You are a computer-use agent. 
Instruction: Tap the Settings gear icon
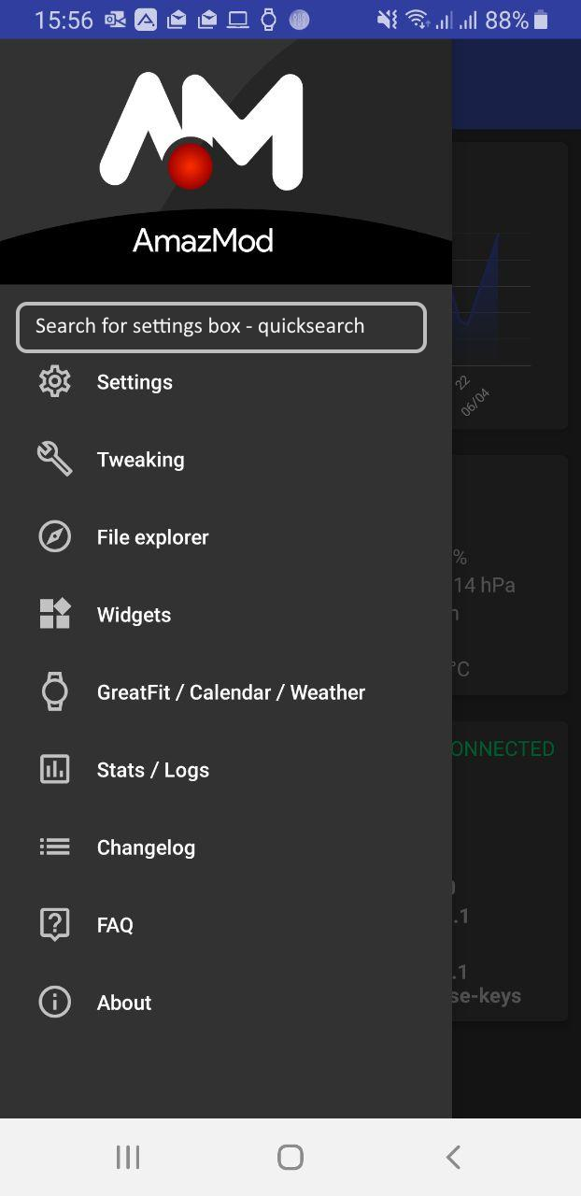pos(54,381)
